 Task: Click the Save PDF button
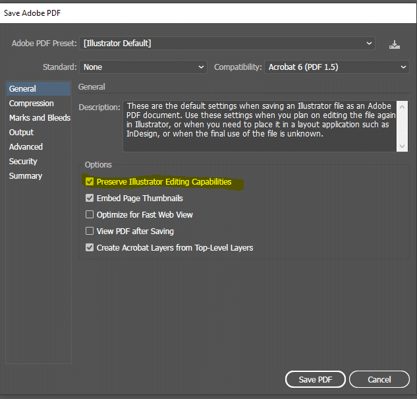[x=316, y=379]
